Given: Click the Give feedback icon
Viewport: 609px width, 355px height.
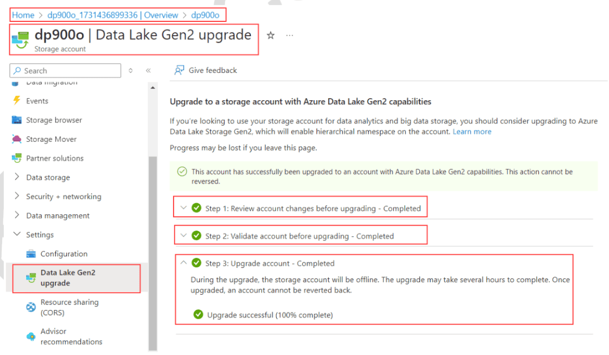Looking at the screenshot, I should click(179, 70).
